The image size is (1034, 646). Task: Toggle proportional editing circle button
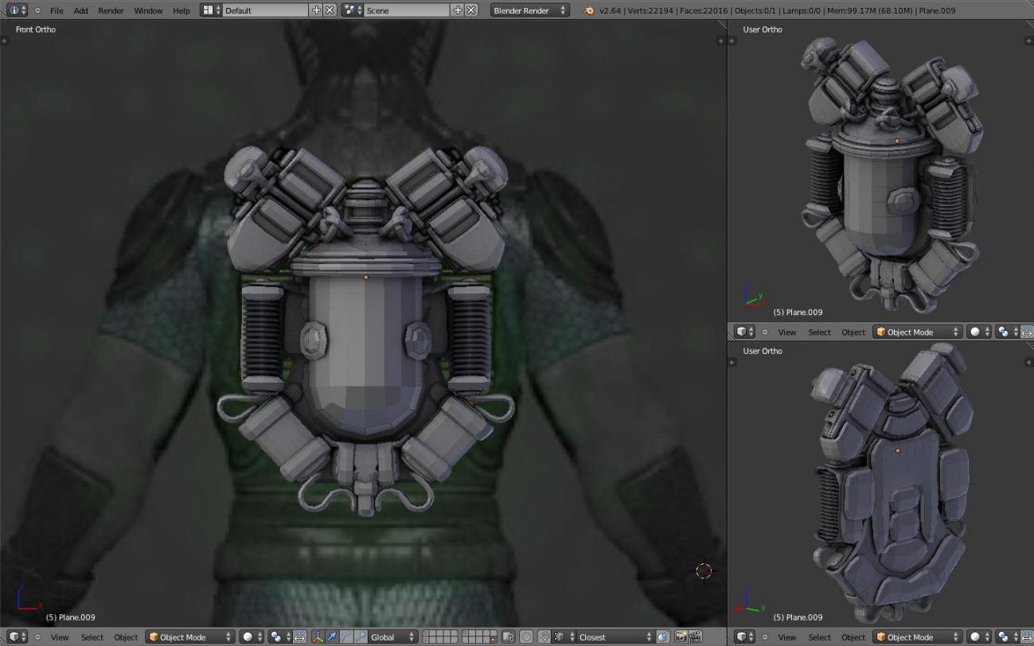coord(526,637)
